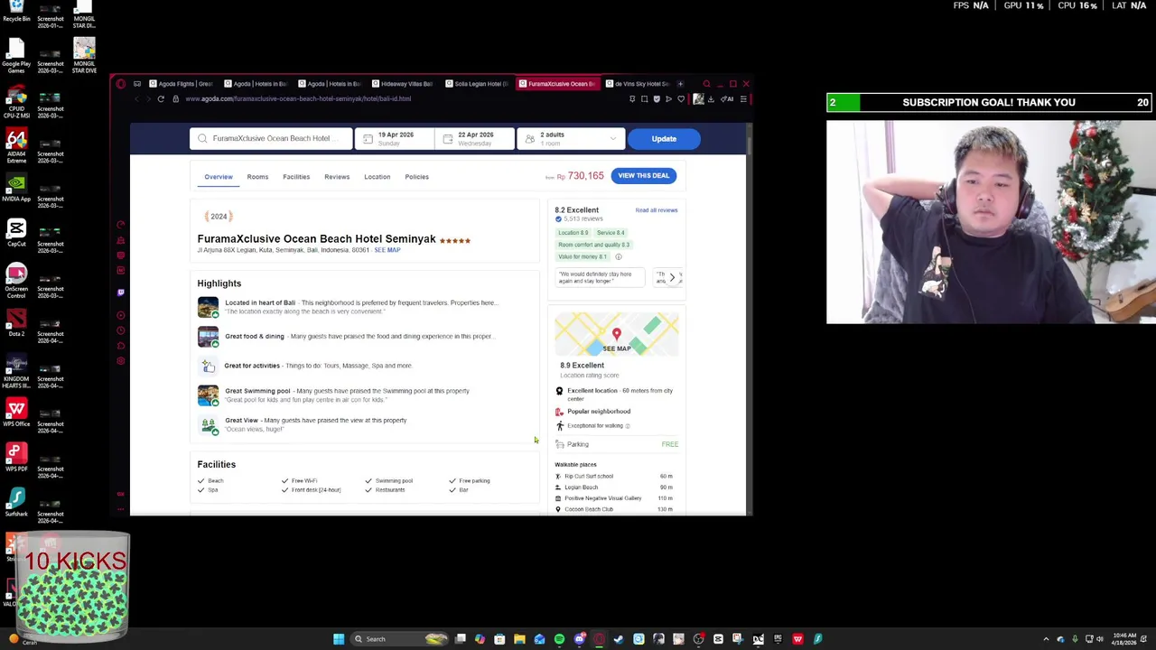Switch to Hideaway Villas Bali tab
The height and width of the screenshot is (650, 1156).
[403, 84]
